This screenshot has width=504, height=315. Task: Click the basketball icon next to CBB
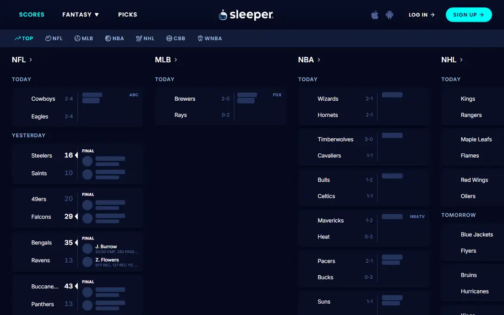[x=169, y=38]
